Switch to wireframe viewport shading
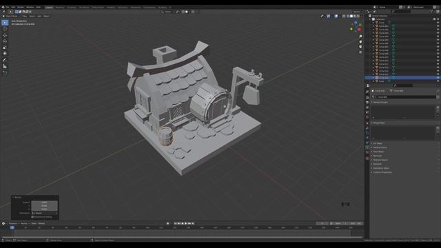This screenshot has width=441, height=248. (348, 16)
